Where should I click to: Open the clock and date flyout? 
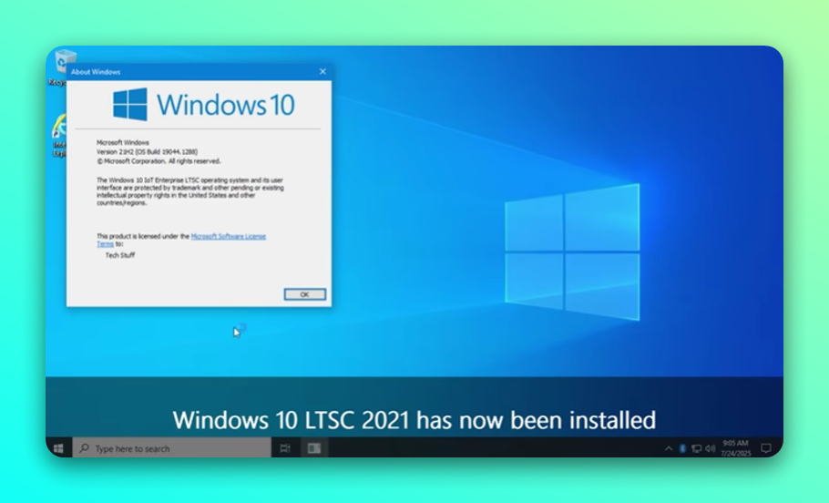735,448
